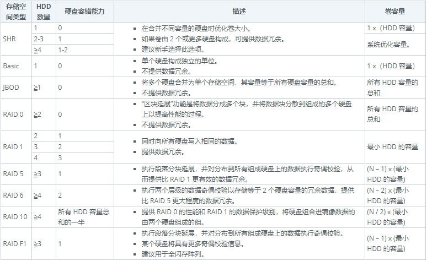Select the RAID F1 row label

[x=16, y=243]
